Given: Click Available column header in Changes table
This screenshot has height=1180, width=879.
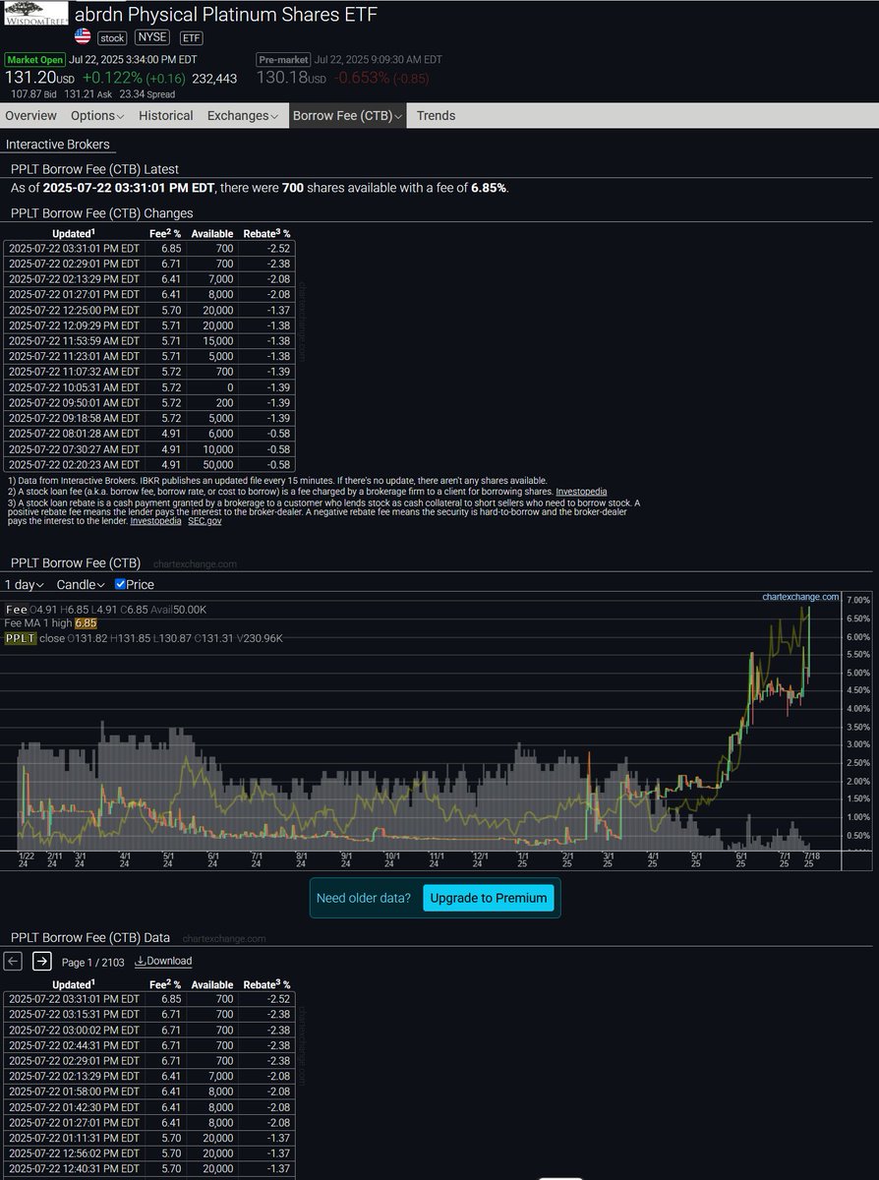Looking at the screenshot, I should (x=211, y=234).
